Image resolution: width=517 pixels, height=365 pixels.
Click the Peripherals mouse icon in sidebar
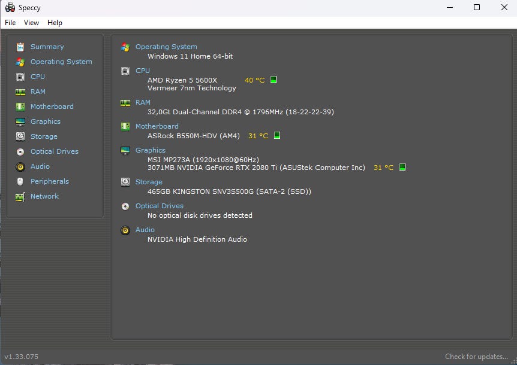pyautogui.click(x=20, y=181)
